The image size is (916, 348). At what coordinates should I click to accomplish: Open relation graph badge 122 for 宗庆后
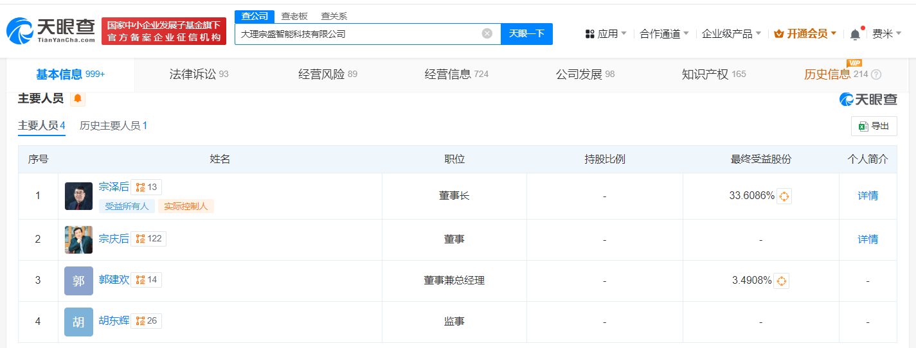coord(148,238)
